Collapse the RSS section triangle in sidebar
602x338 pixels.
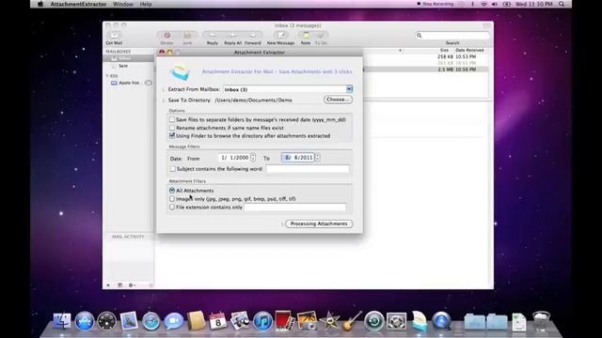coord(107,76)
